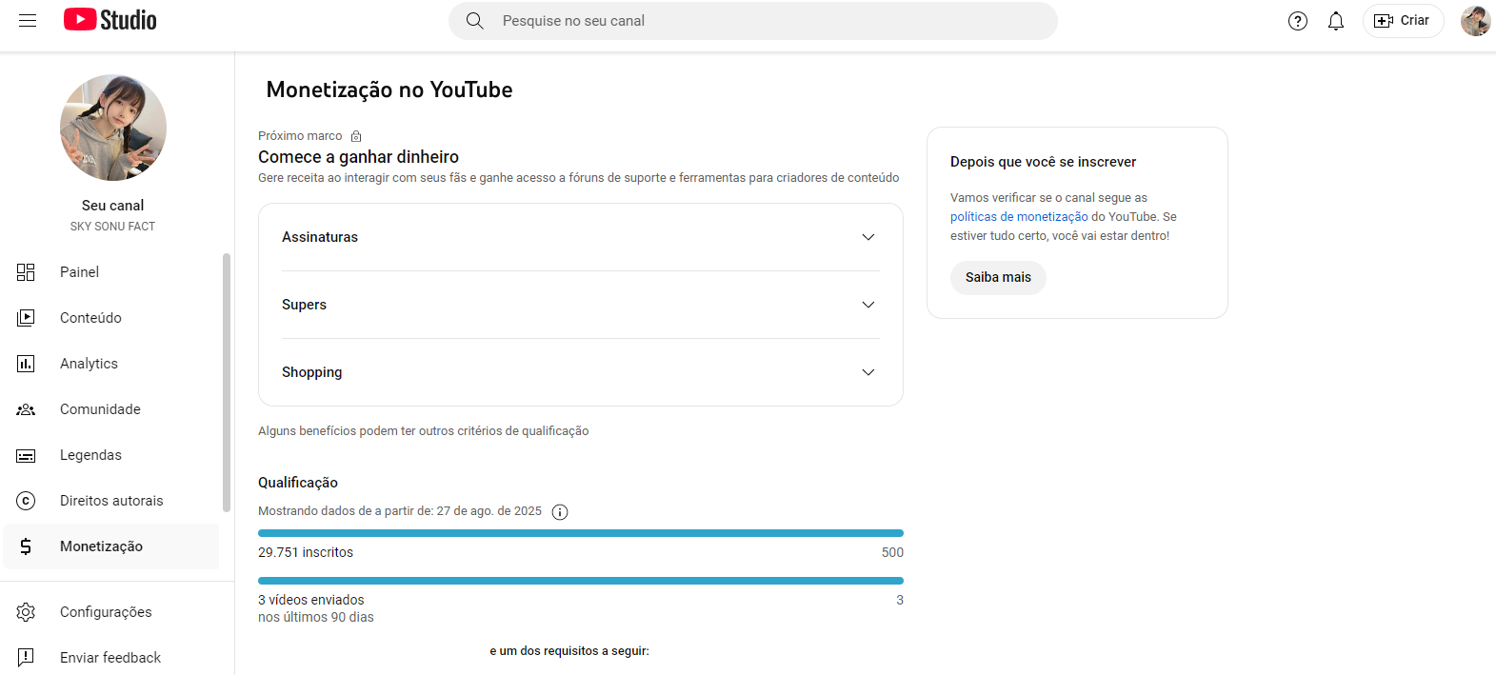Click the Shopping row title
Viewport: 1496px width, 675px height.
point(311,372)
